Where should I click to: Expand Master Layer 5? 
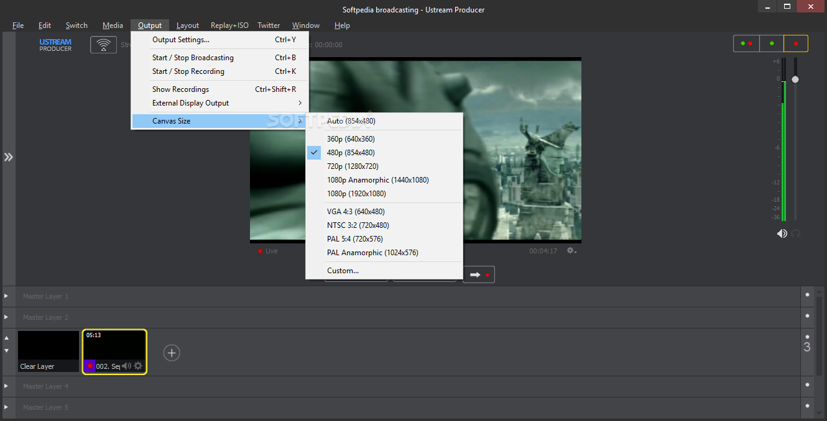(x=6, y=407)
